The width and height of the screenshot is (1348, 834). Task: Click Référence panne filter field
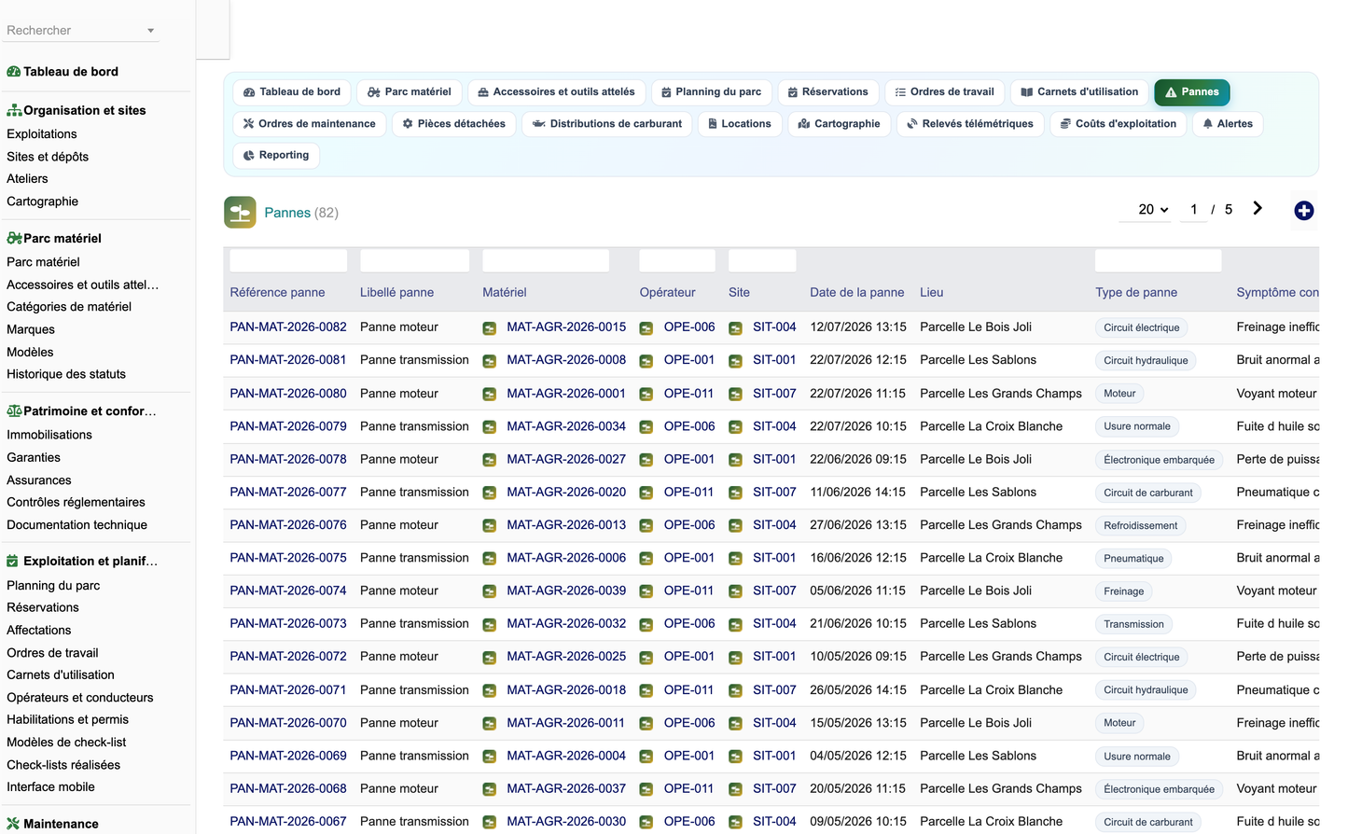click(x=288, y=260)
